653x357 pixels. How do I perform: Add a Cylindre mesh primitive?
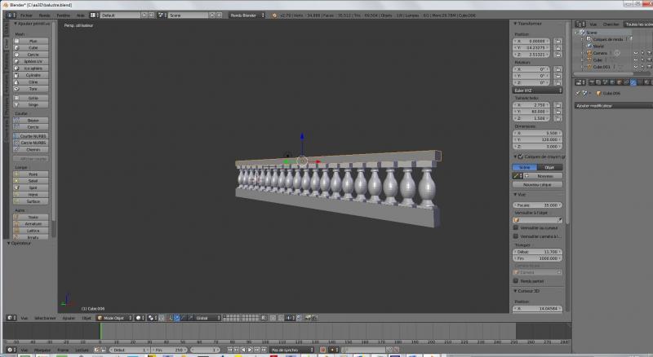click(33, 75)
